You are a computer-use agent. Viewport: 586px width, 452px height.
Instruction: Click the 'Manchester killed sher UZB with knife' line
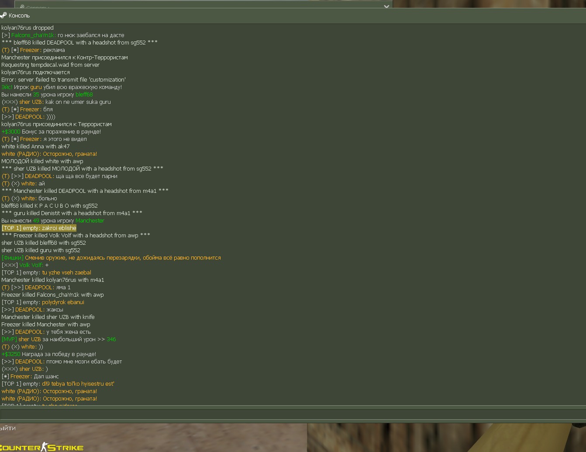tap(48, 317)
